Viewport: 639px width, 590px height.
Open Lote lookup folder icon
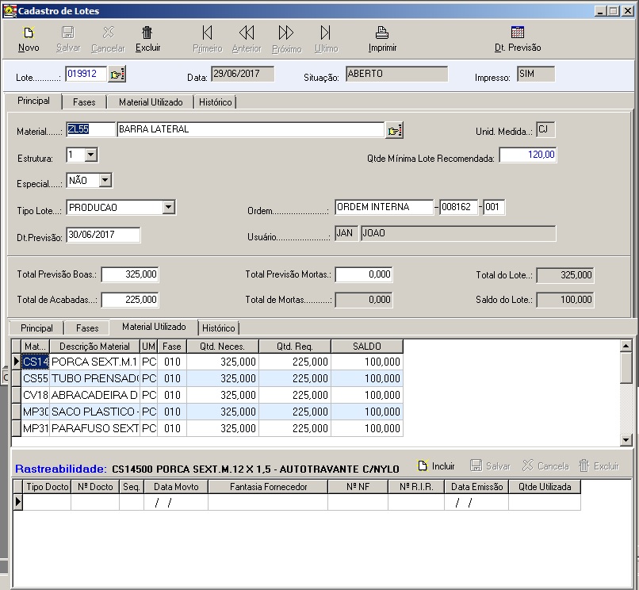117,75
